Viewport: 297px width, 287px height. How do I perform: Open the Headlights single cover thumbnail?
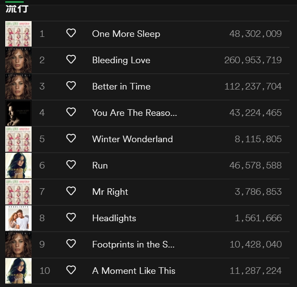coord(18,218)
